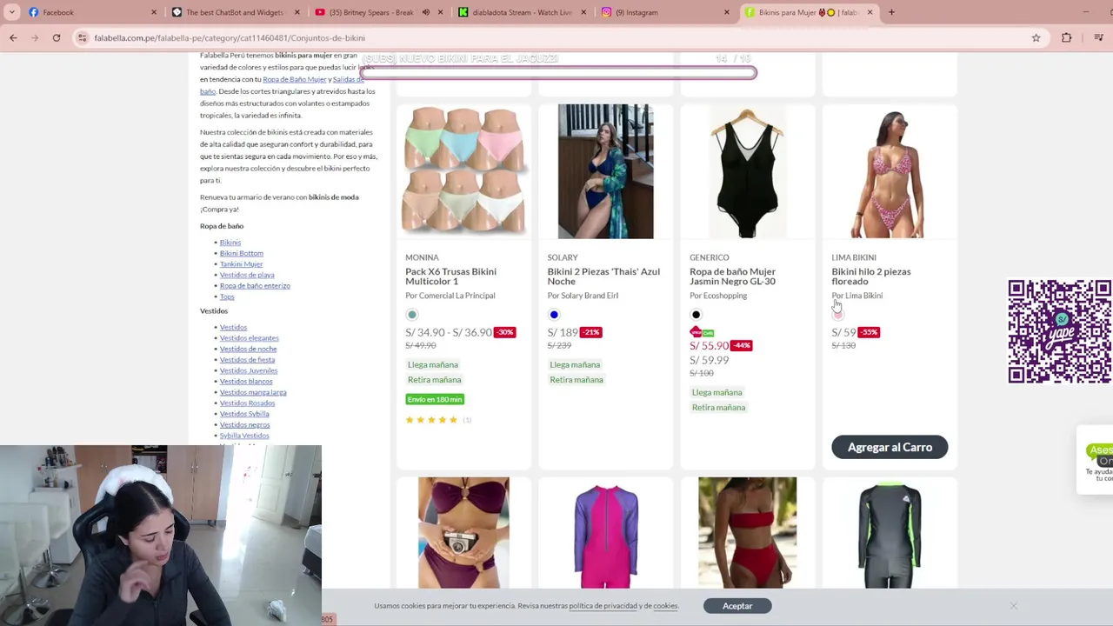Select the teal color swatch on Pack X6 Trusas
The height and width of the screenshot is (626, 1113).
click(412, 315)
